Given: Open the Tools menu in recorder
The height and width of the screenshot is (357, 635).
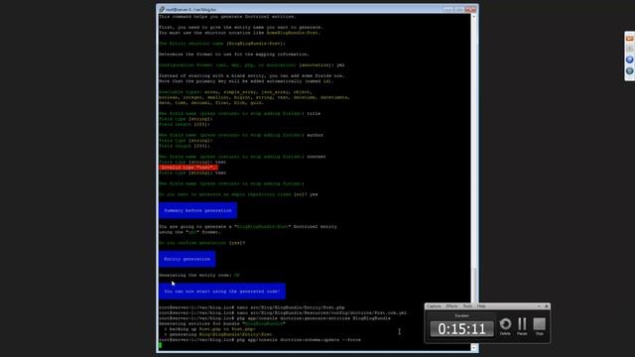Looking at the screenshot, I should 467,306.
